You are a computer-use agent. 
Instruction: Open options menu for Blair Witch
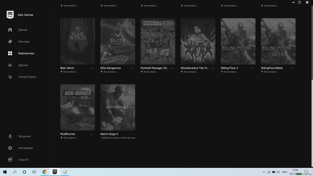click(92, 68)
